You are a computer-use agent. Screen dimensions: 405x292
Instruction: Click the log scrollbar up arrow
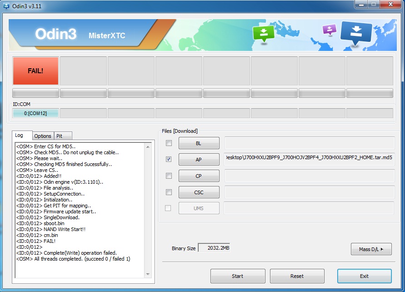(x=148, y=147)
